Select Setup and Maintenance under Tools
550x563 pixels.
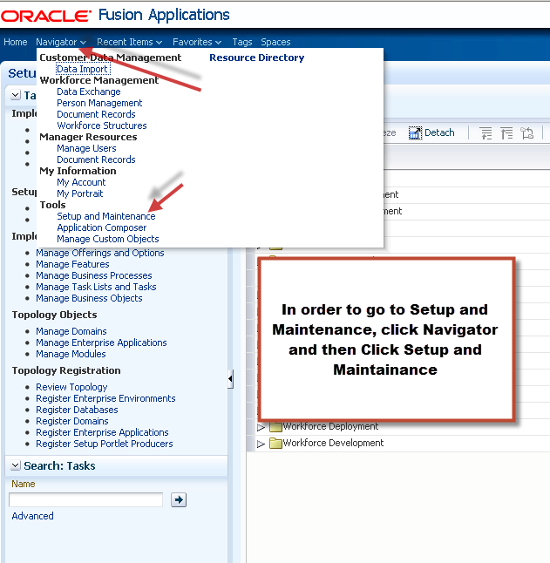106,216
